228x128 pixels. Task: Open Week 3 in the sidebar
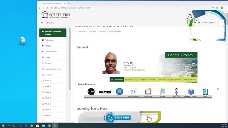point(53,86)
